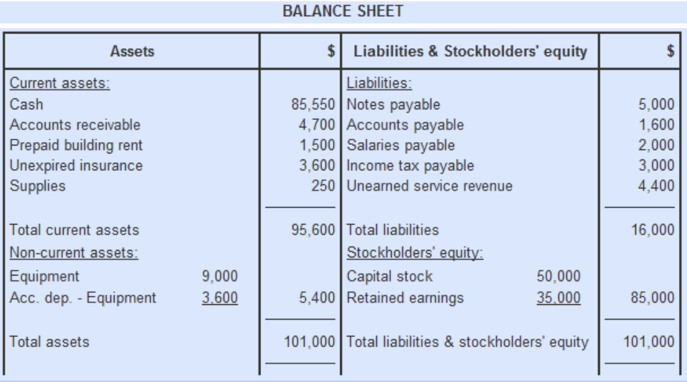This screenshot has height=382, width=687.
Task: Click the Non-current assets: heading
Action: [74, 253]
